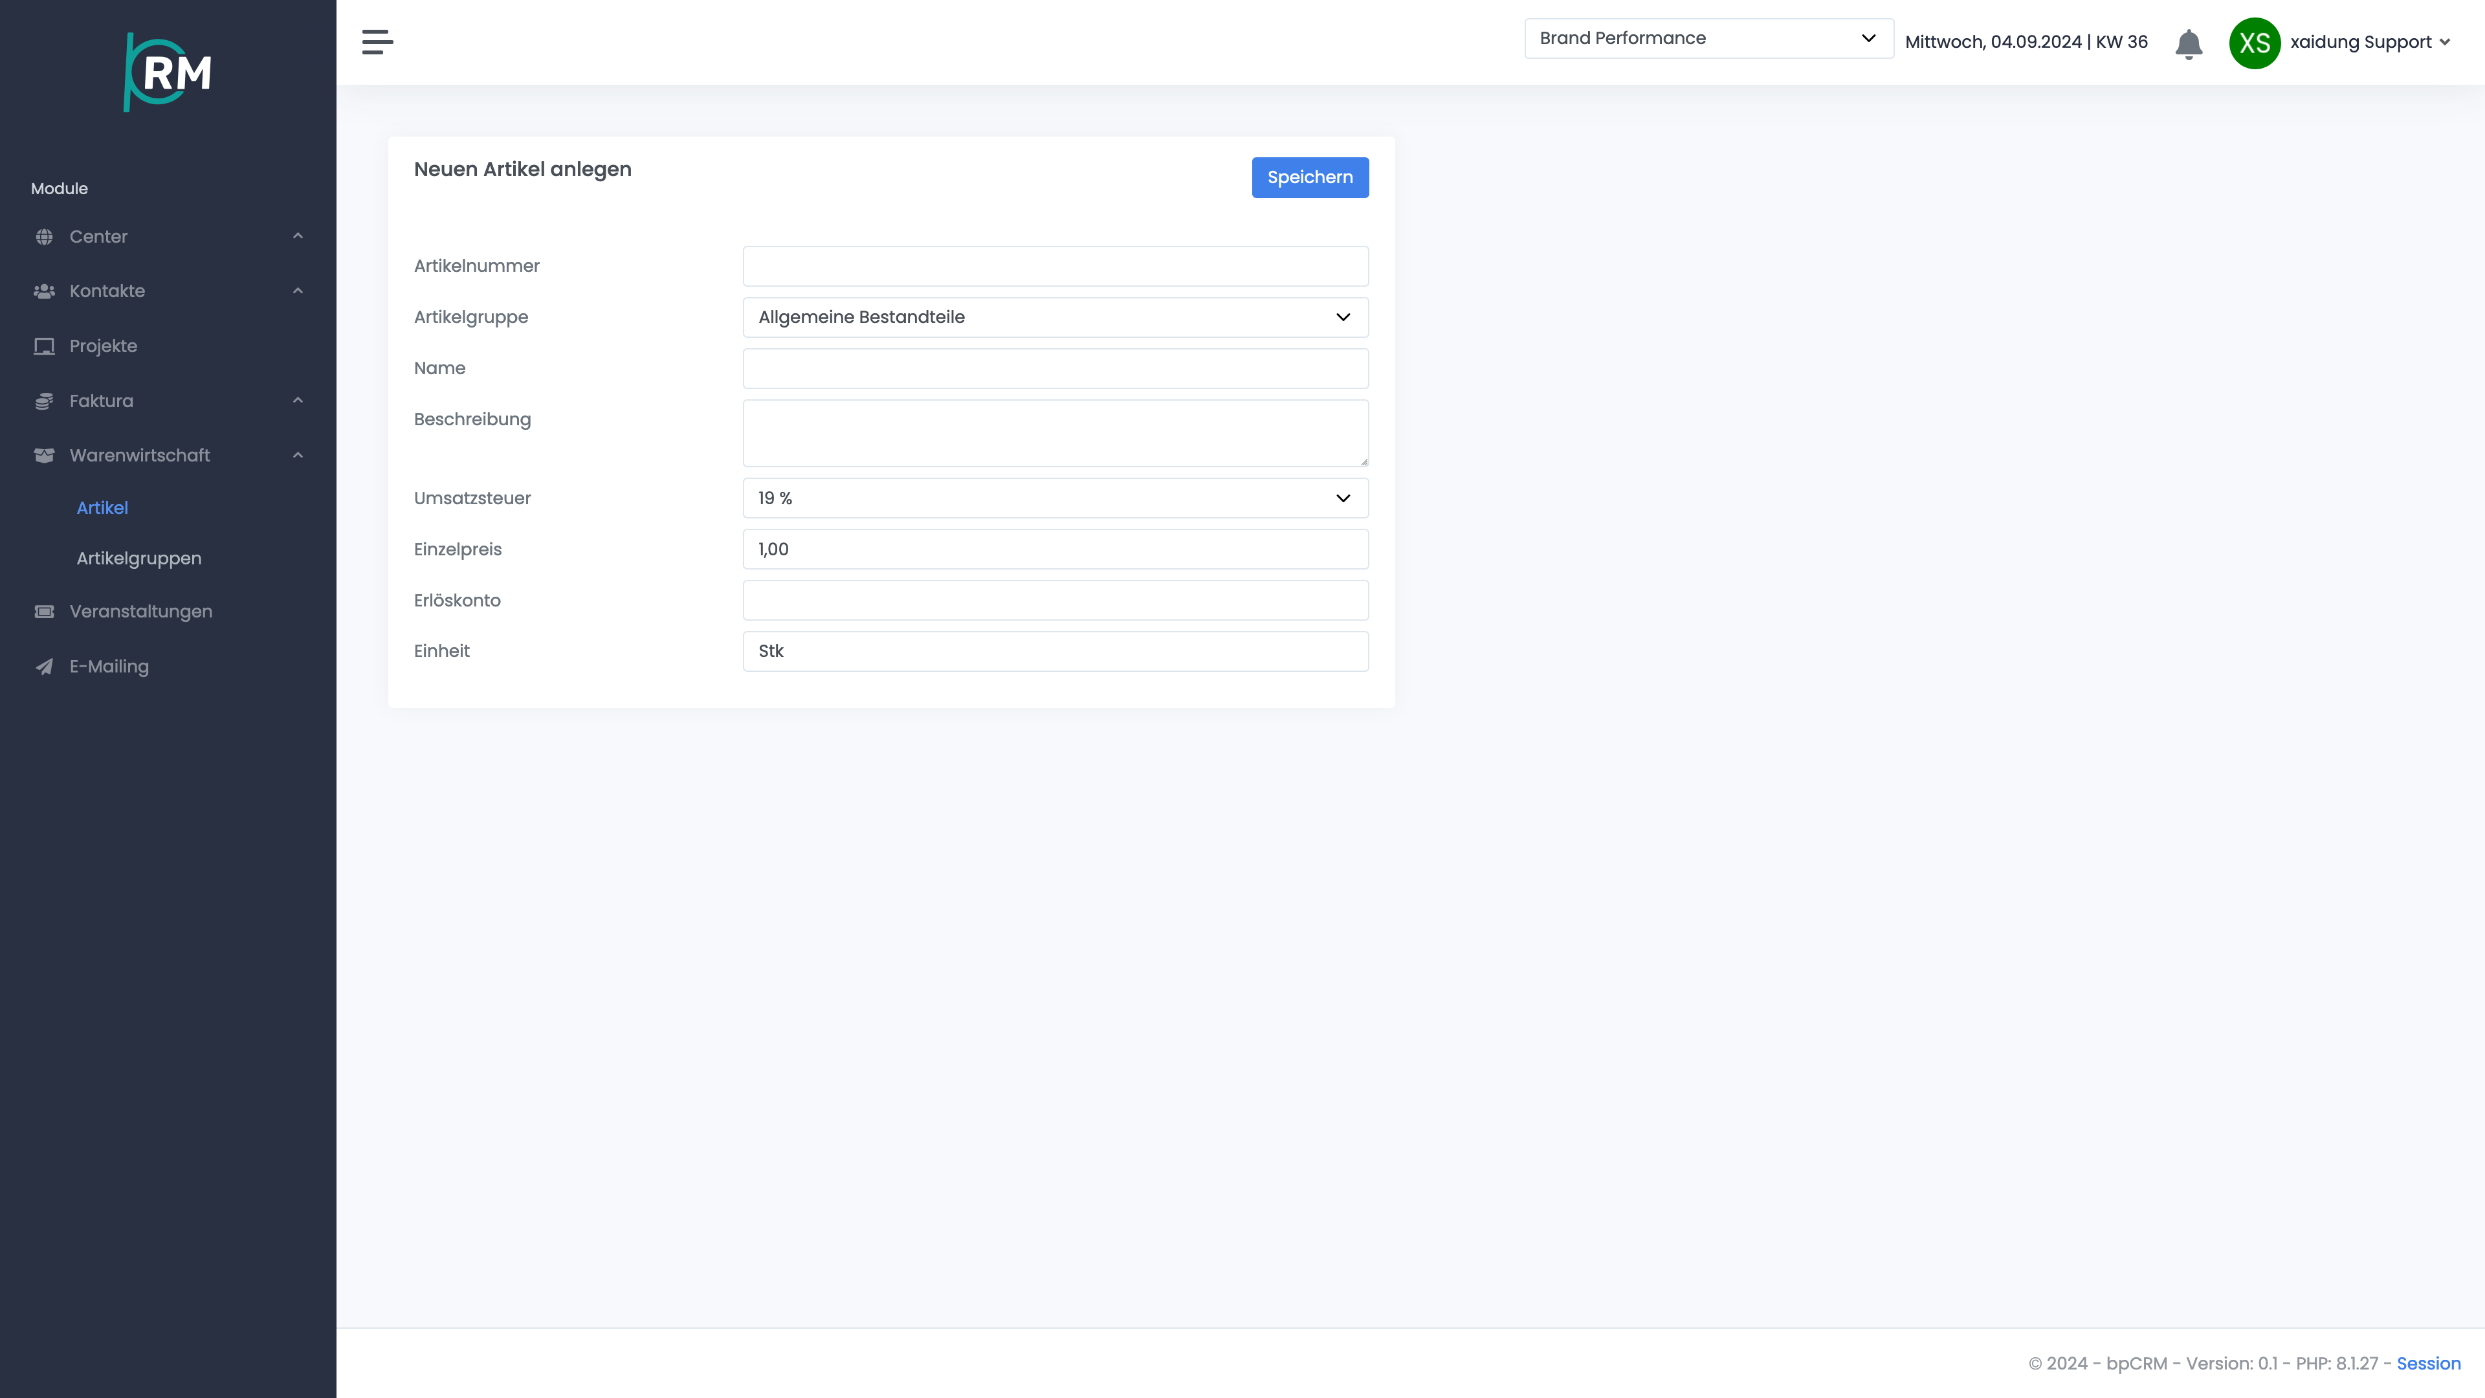Follow the Session link in footer
This screenshot has width=2485, height=1398.
point(2428,1363)
